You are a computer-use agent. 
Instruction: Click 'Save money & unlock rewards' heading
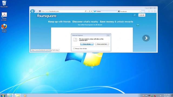[117, 22]
